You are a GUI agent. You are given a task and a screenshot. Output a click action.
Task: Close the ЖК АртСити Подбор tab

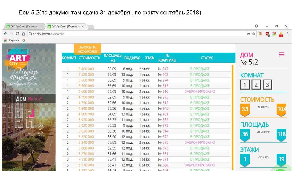pos(82,27)
